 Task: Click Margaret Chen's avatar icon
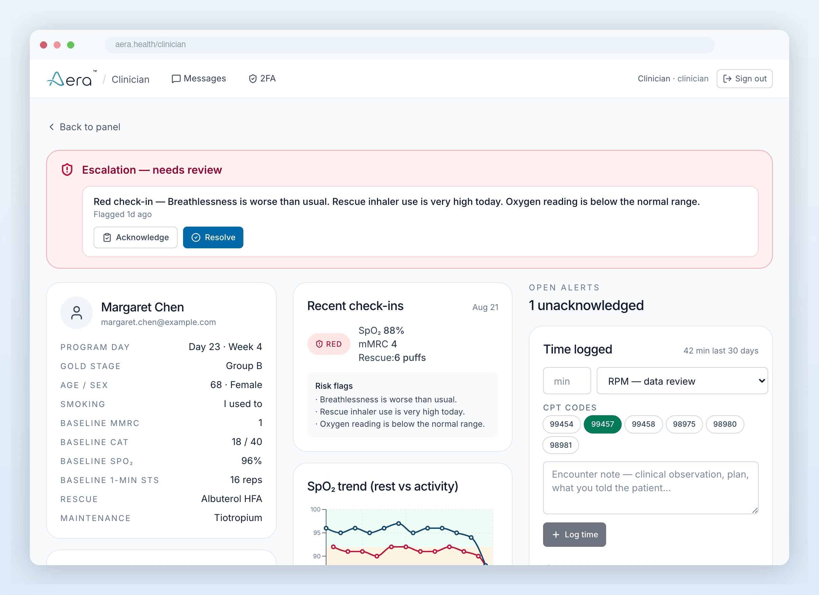tap(77, 312)
